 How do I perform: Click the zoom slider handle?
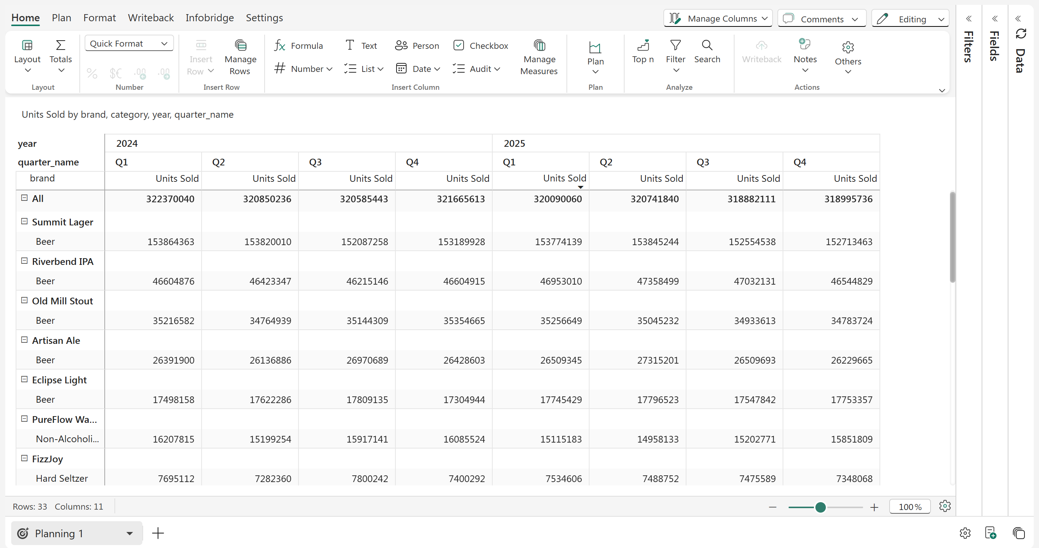coord(820,507)
